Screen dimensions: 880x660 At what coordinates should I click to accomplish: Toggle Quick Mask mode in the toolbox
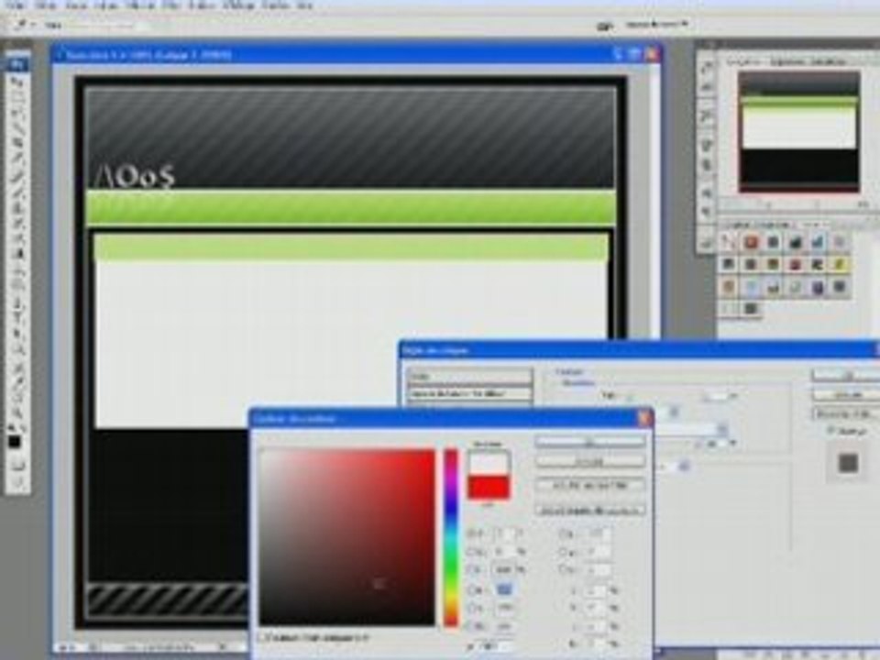tap(16, 465)
